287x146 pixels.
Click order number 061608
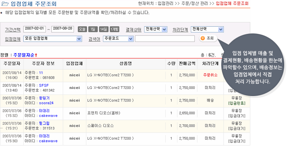[x=49, y=78]
